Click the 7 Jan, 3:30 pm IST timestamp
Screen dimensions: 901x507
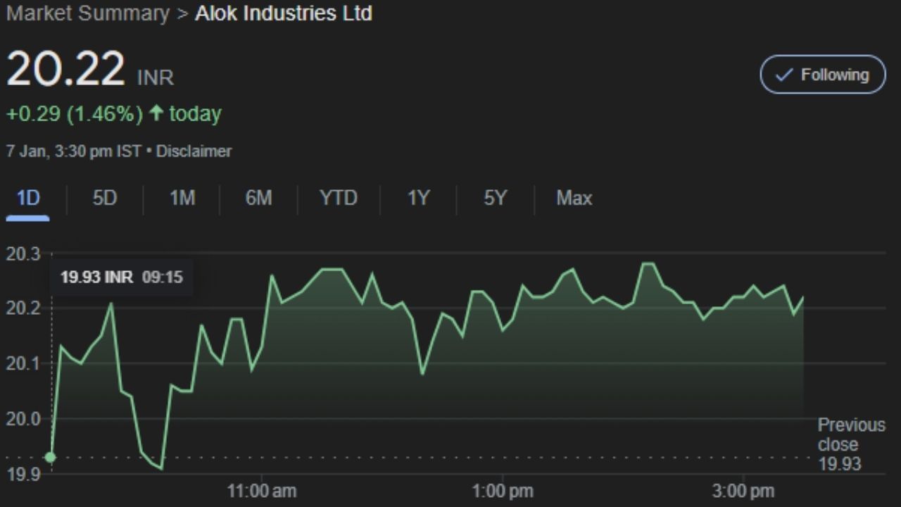pos(73,151)
